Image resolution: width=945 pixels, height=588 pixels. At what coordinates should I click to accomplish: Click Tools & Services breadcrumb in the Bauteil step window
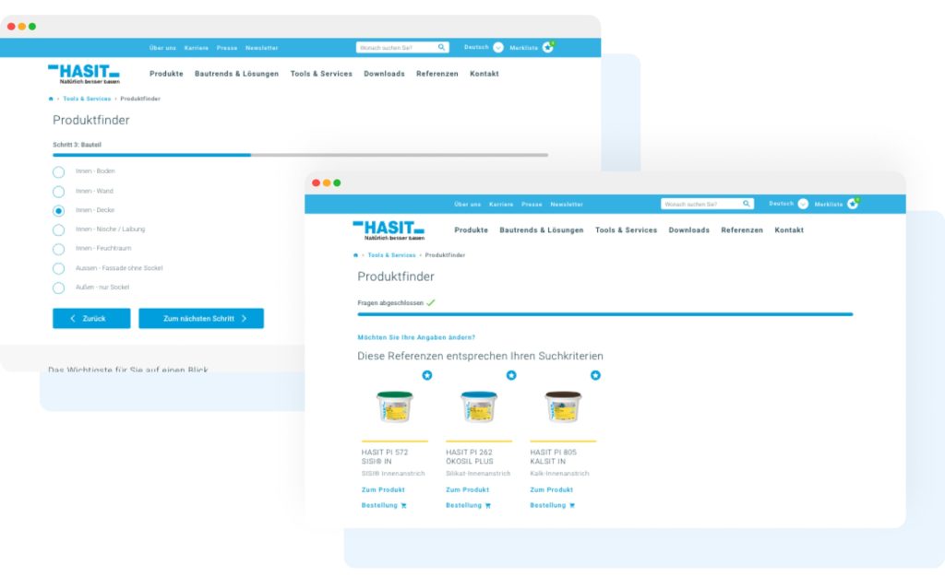tap(87, 99)
